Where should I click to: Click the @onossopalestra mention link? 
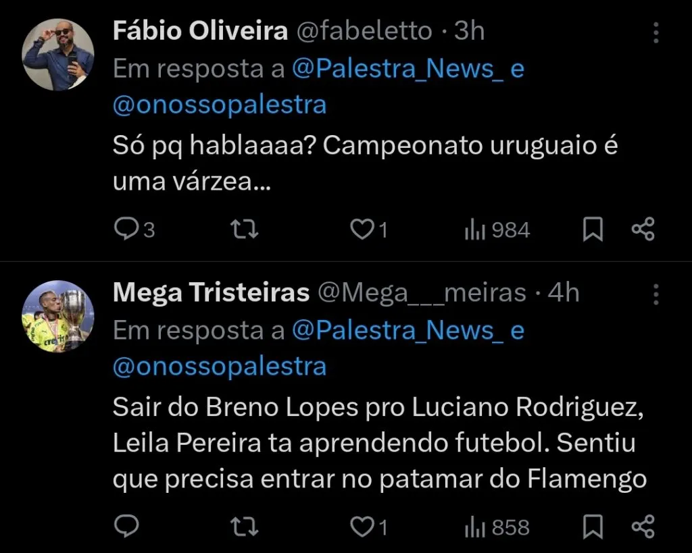point(218,103)
